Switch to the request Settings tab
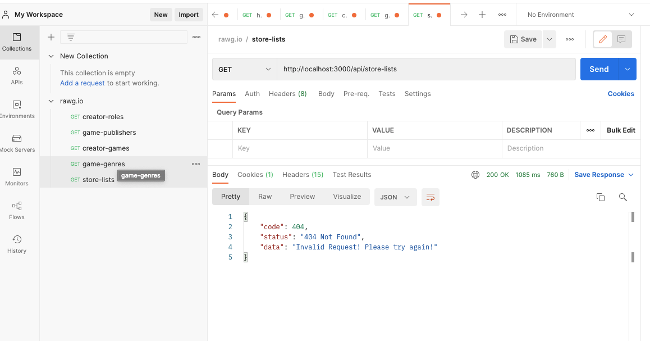This screenshot has height=341, width=650. point(418,94)
